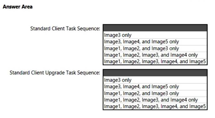215x118 pixels.
Task: Click word 'Image4' in first list's second option
Action: [131, 42]
